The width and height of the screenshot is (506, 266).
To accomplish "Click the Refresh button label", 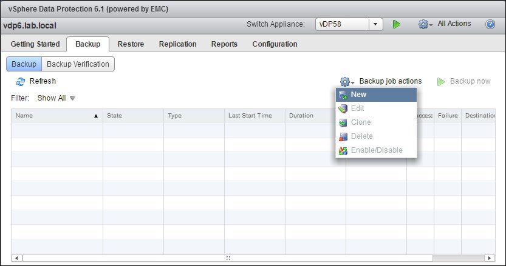I will coord(43,81).
